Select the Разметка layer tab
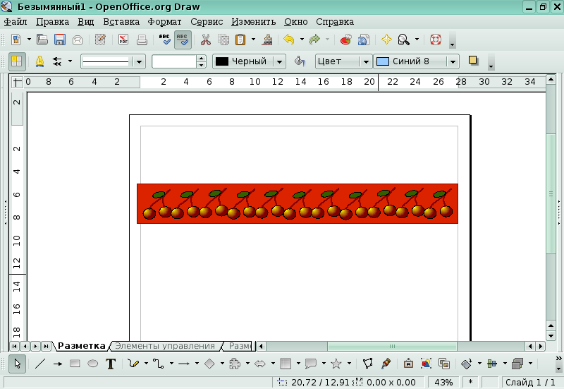The height and width of the screenshot is (389, 564). pyautogui.click(x=81, y=346)
